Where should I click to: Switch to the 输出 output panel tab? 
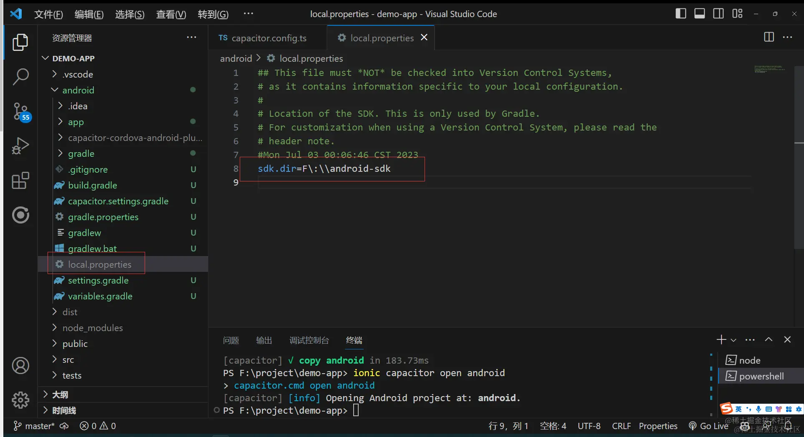point(264,340)
